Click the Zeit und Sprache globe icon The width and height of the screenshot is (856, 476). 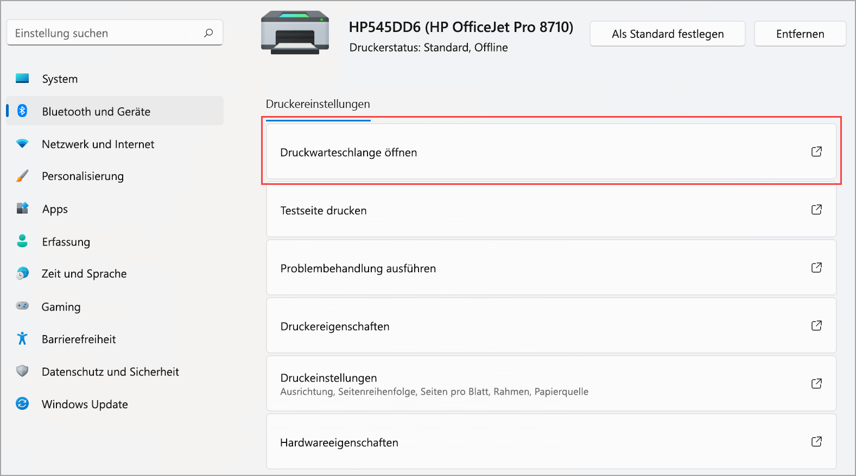(22, 273)
